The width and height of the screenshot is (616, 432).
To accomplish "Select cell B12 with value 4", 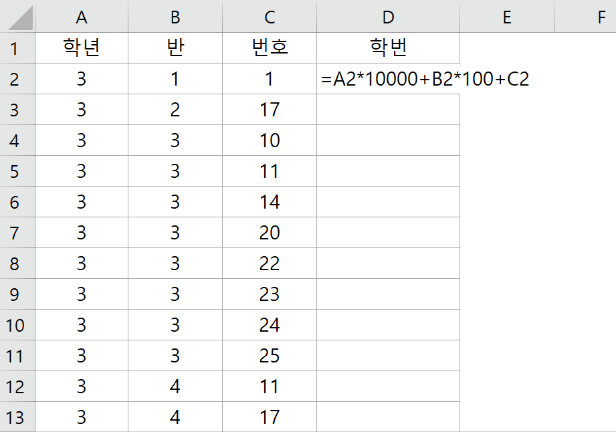I will 175,387.
